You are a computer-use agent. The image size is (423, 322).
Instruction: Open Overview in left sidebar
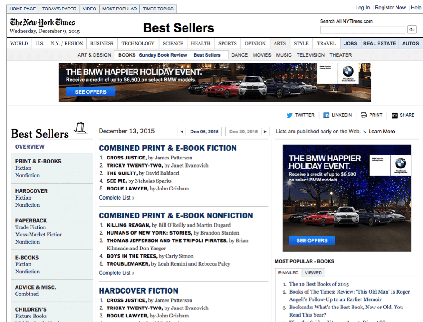[x=30, y=147]
